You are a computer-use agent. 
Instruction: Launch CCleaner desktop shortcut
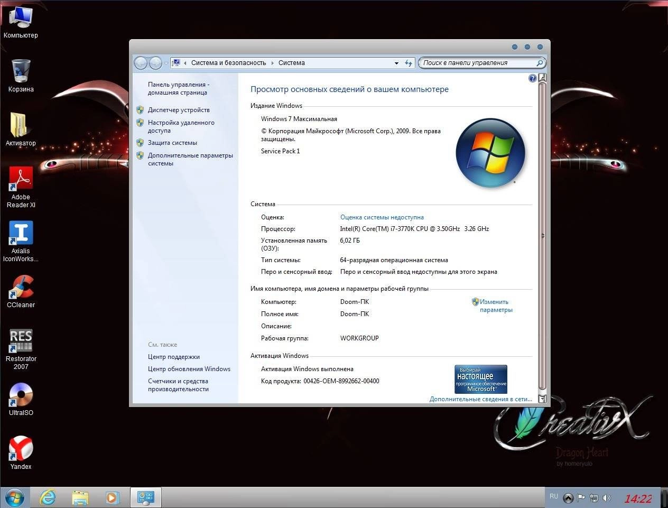tap(21, 291)
